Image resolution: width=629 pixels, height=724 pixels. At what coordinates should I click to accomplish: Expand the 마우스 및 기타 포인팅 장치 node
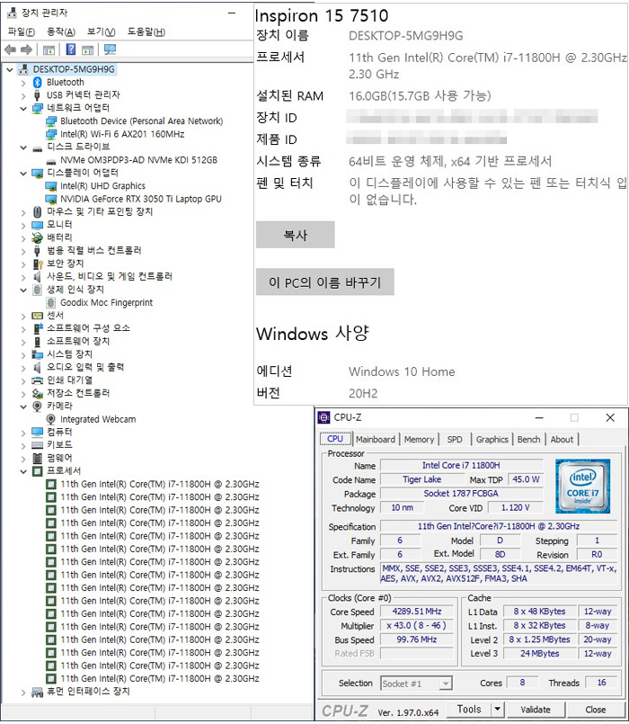[x=23, y=212]
